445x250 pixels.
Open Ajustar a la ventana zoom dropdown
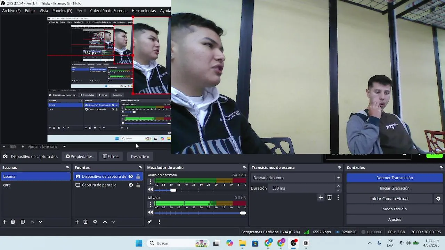[x=47, y=147]
